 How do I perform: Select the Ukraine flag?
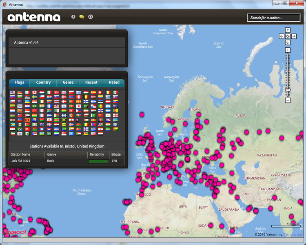[x=27, y=101]
